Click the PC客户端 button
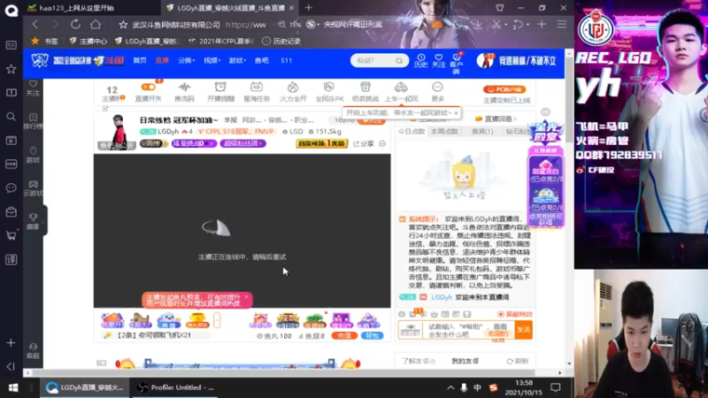The height and width of the screenshot is (398, 708). 504,89
